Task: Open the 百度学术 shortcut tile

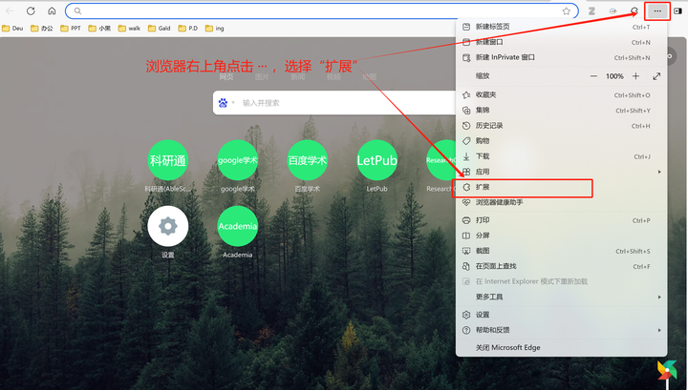Action: pos(307,160)
